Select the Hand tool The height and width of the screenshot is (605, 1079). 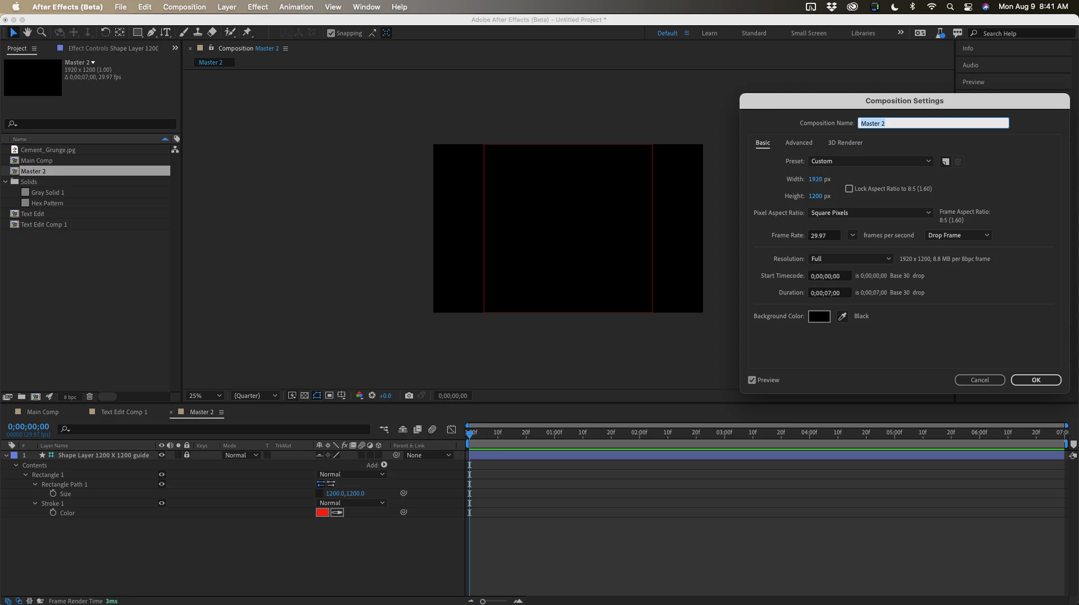(27, 33)
